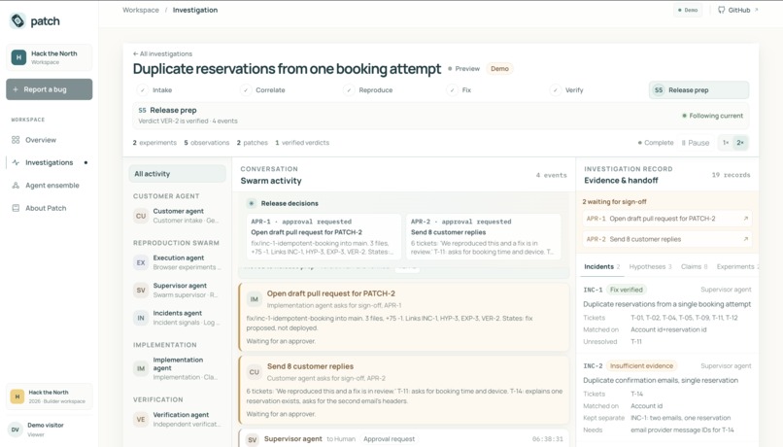Toggle the Release decisions radio dot
The height and width of the screenshot is (447, 783).
[252, 203]
